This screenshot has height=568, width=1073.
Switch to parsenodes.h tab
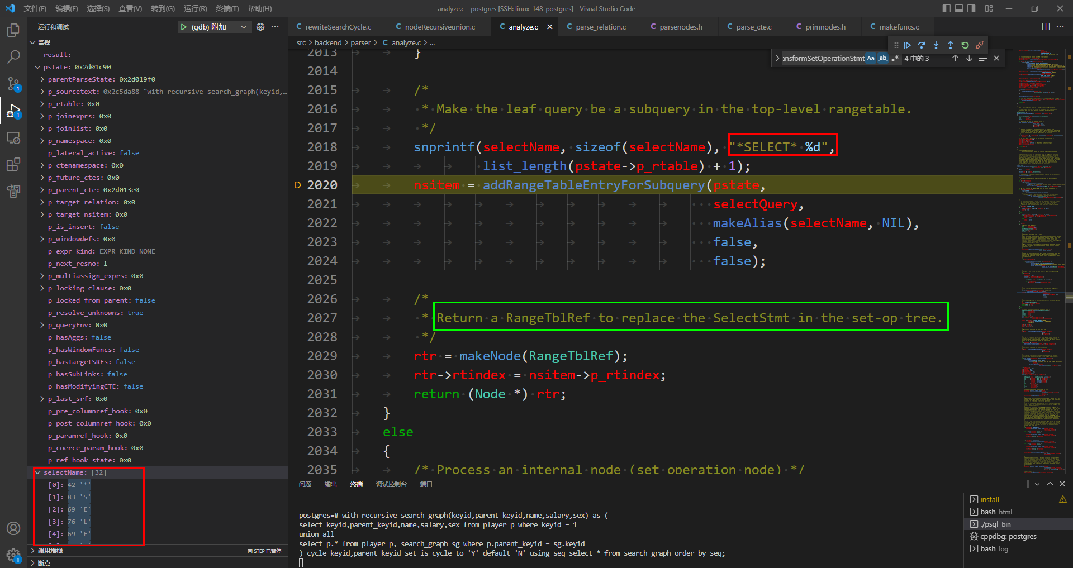[680, 27]
